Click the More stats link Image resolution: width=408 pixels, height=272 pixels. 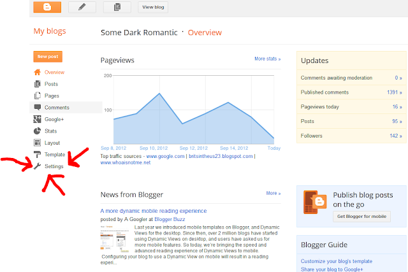pyautogui.click(x=268, y=59)
